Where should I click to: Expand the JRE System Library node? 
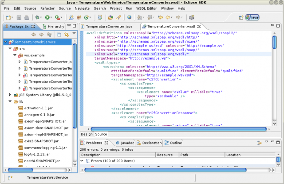(10, 95)
